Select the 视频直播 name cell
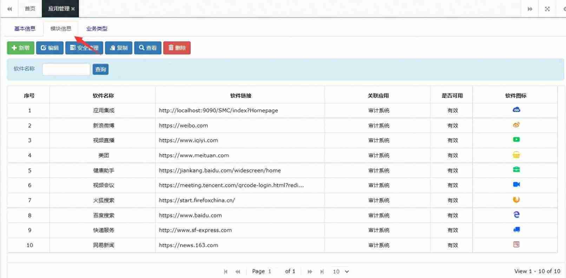 [103, 140]
